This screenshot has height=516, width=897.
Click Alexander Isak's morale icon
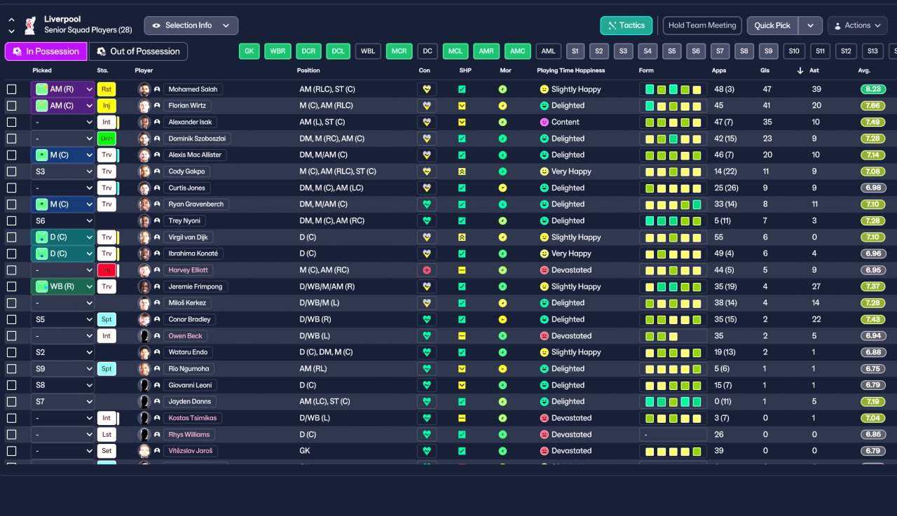(x=502, y=122)
